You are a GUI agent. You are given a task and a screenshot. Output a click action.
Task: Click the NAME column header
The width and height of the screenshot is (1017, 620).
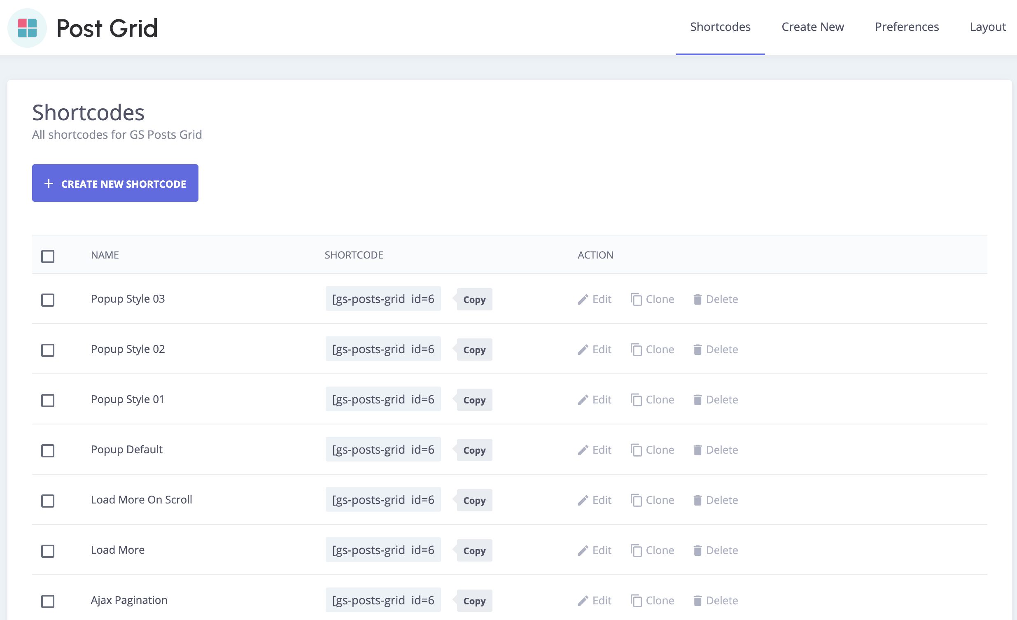click(105, 255)
